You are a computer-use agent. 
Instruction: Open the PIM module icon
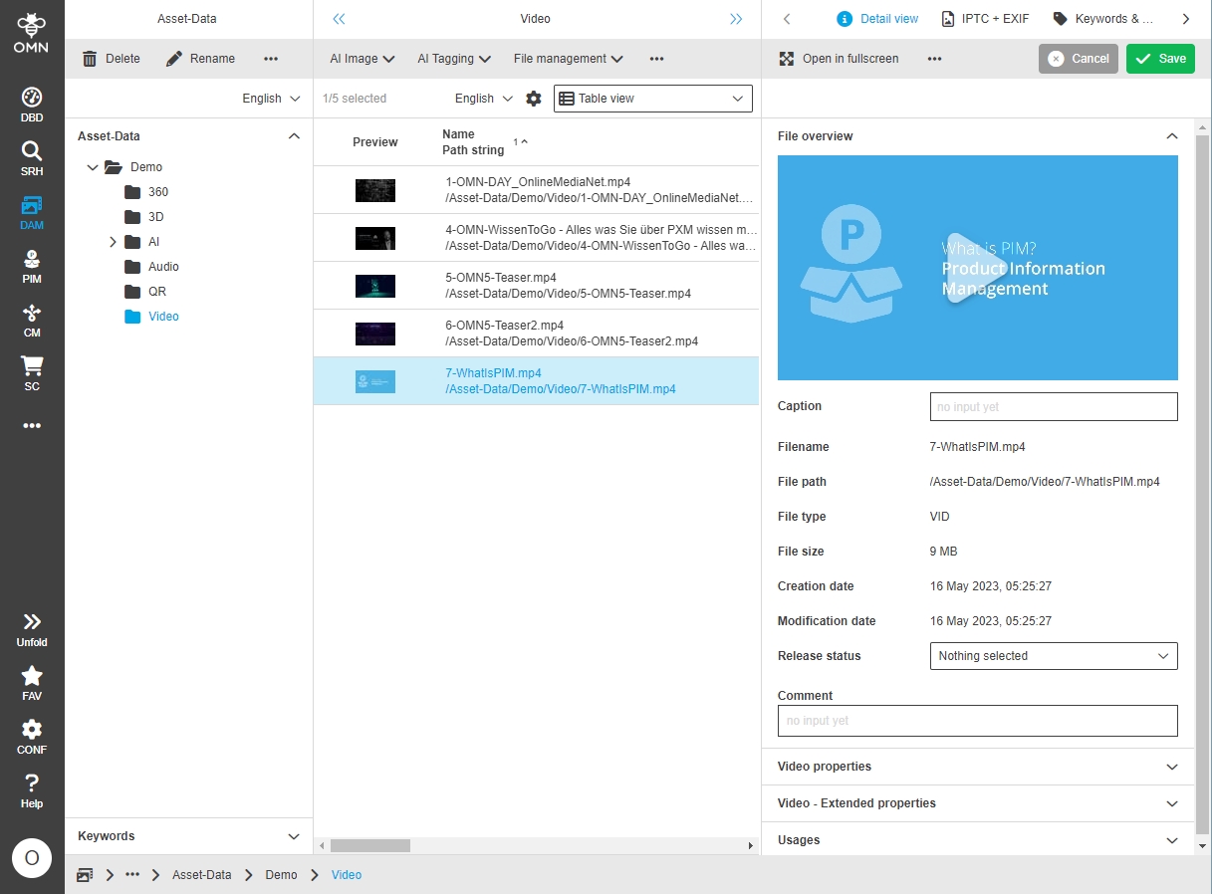[32, 266]
